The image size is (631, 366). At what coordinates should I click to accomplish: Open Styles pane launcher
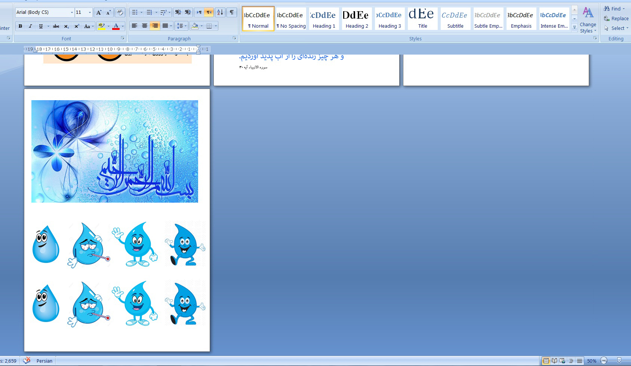595,38
